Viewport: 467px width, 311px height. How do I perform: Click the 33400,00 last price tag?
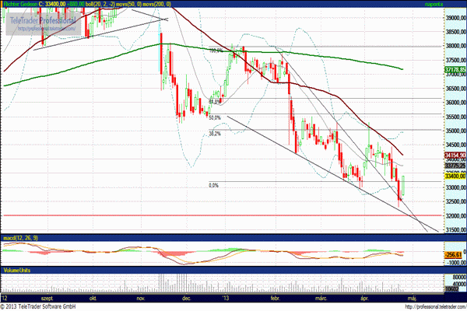pyautogui.click(x=454, y=176)
